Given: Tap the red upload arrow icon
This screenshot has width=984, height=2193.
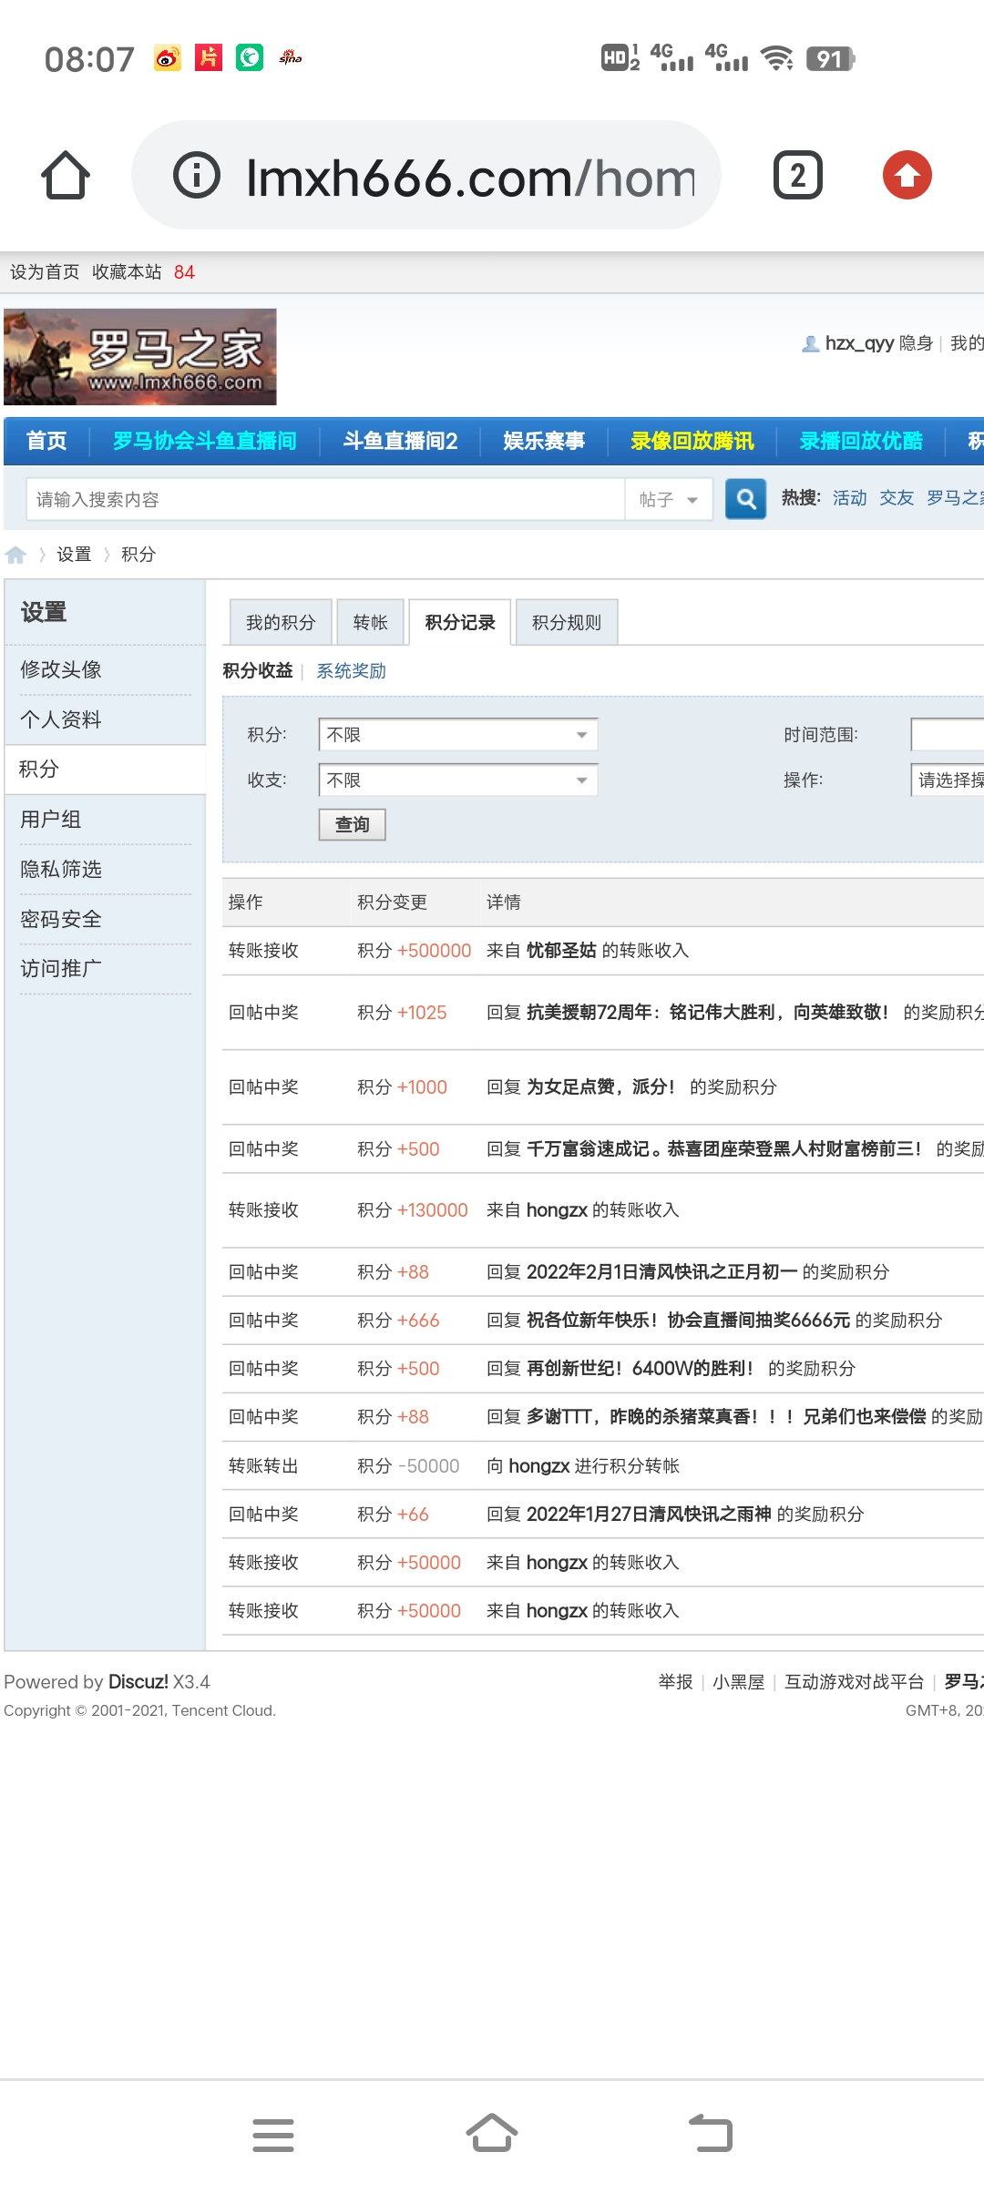Looking at the screenshot, I should (x=907, y=175).
